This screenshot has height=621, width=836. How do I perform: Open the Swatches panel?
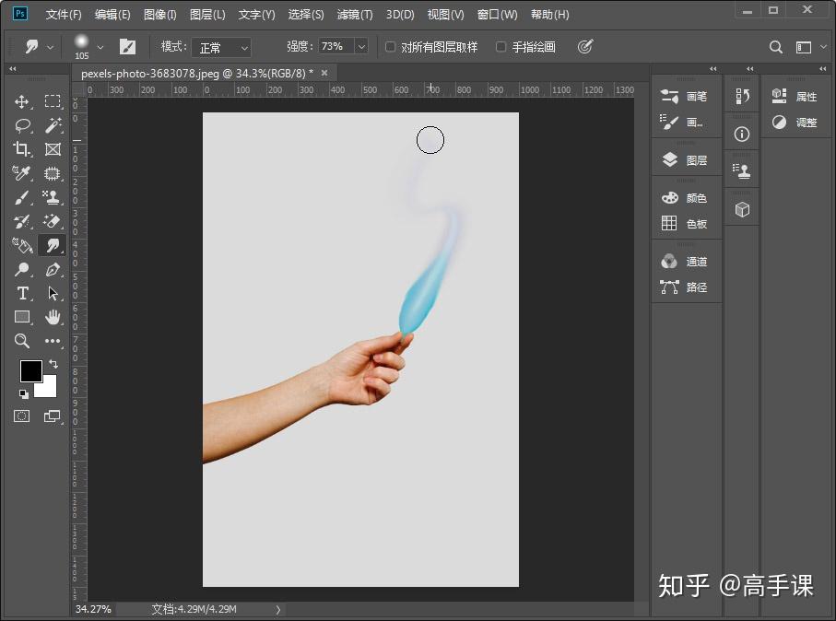685,223
